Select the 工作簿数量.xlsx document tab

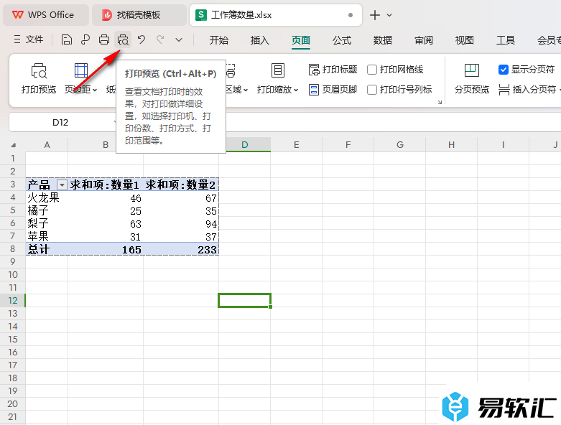[276, 15]
